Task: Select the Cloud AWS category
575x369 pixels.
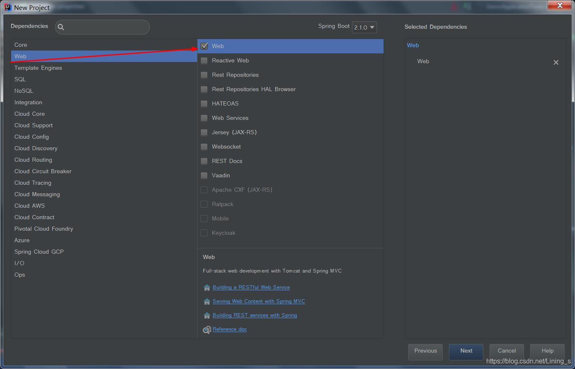Action: pyautogui.click(x=104, y=206)
